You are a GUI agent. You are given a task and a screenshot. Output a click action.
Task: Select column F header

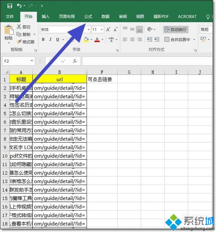pos(102,72)
